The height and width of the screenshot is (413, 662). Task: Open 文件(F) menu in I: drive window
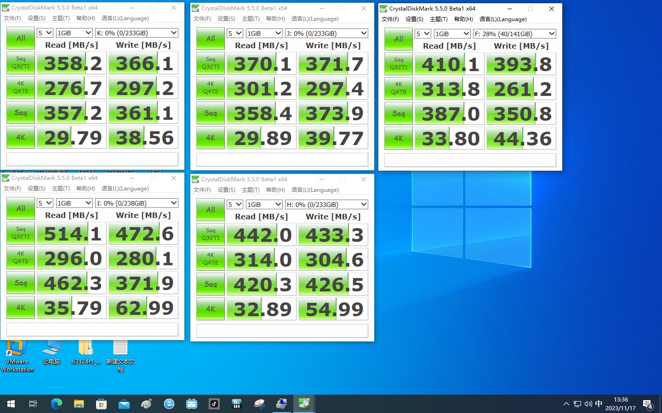(12, 189)
